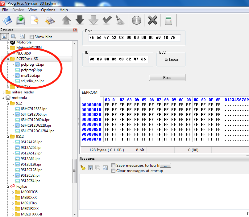Click the ID hex value field
The width and height of the screenshot is (249, 217).
click(x=118, y=59)
